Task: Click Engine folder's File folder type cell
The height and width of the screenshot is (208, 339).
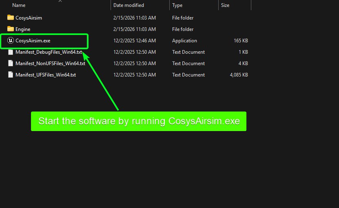Action: click(x=183, y=29)
